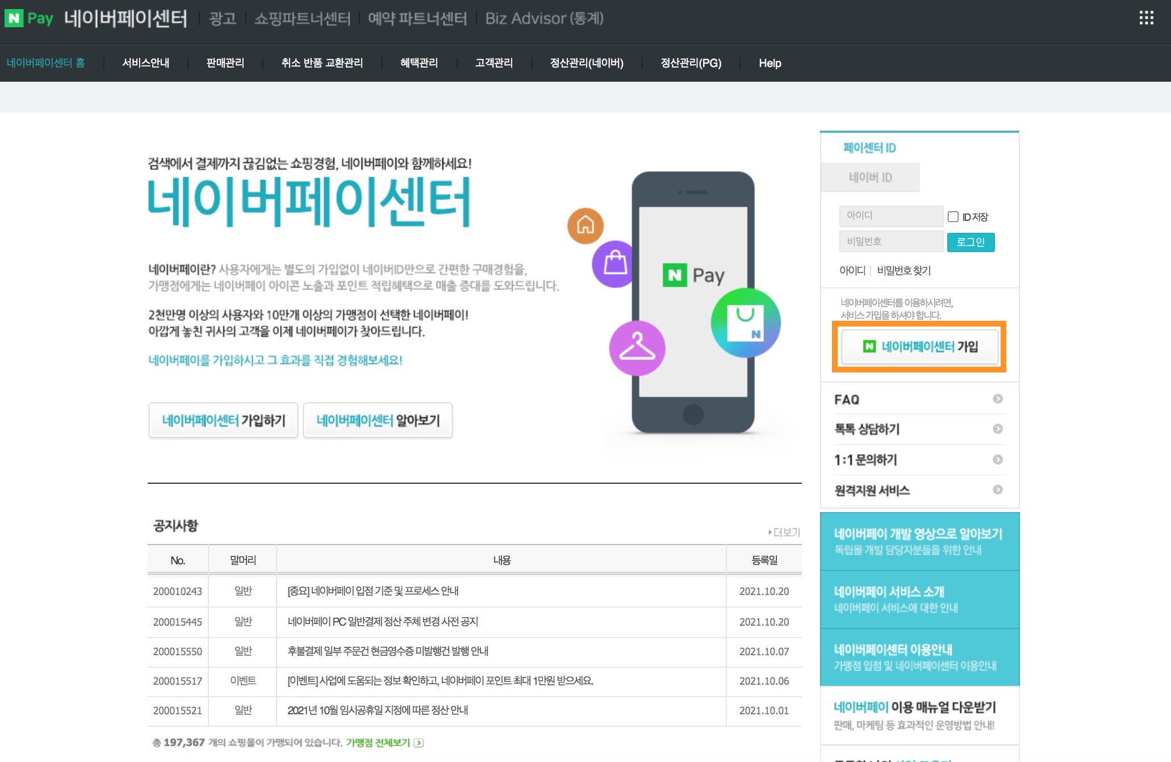Switch to 네이버 ID tab
Image resolution: width=1171 pixels, height=762 pixels.
(870, 177)
